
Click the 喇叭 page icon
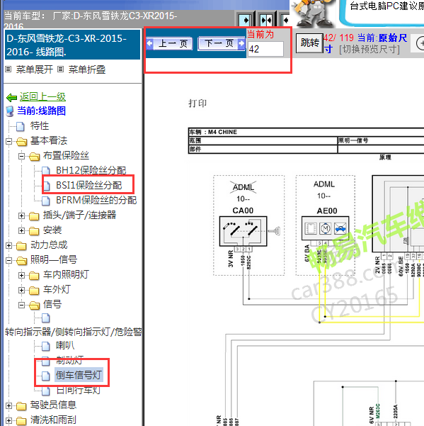coord(46,346)
